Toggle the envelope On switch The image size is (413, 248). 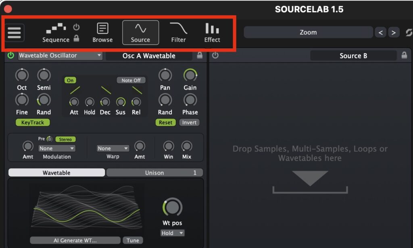(71, 80)
